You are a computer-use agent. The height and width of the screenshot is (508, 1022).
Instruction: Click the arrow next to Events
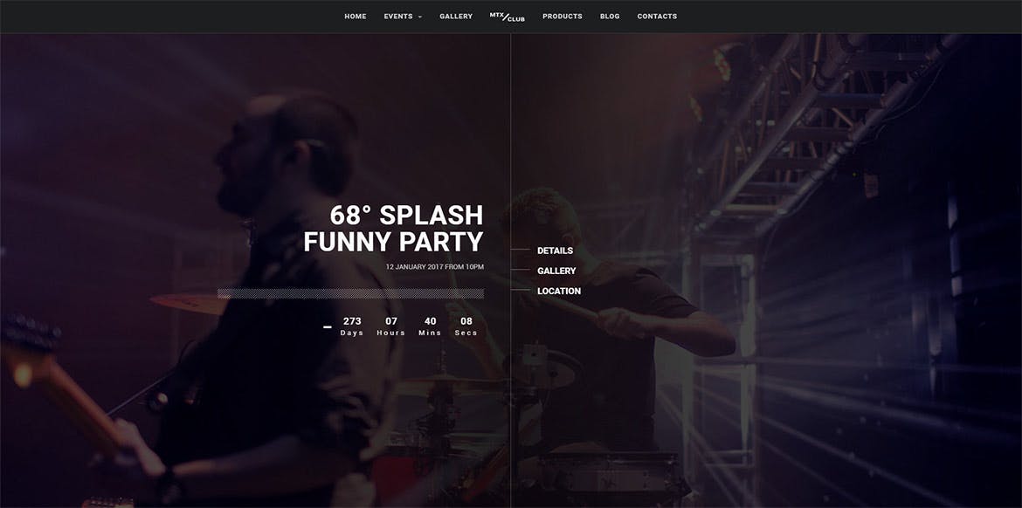click(420, 17)
